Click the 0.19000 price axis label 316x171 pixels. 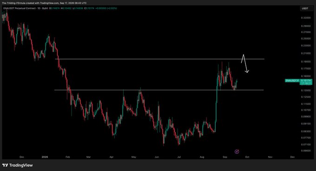pyautogui.click(x=306, y=62)
